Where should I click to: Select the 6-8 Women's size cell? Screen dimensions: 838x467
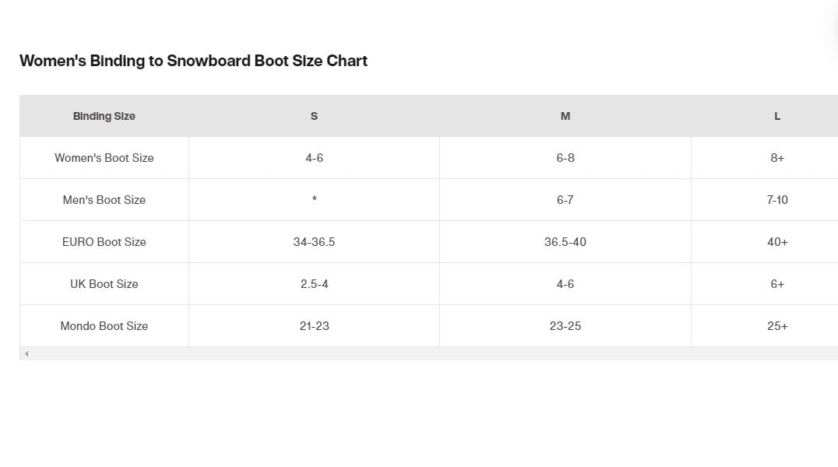coord(565,158)
